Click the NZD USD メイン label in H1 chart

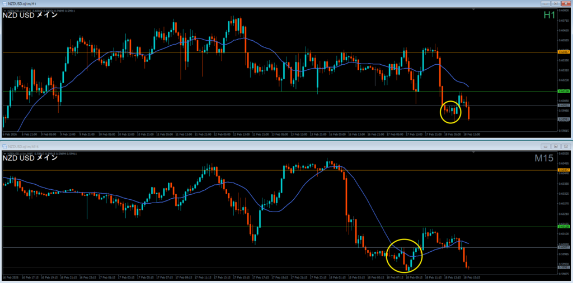pos(30,16)
